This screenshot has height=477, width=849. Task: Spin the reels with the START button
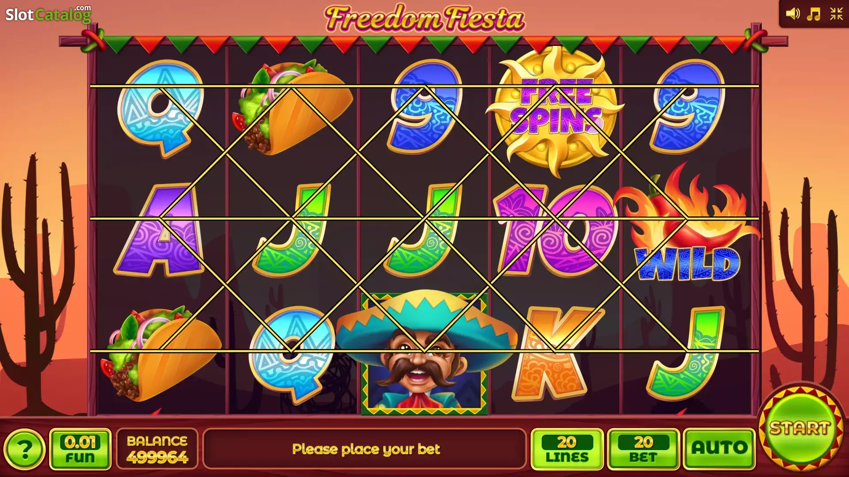[800, 428]
